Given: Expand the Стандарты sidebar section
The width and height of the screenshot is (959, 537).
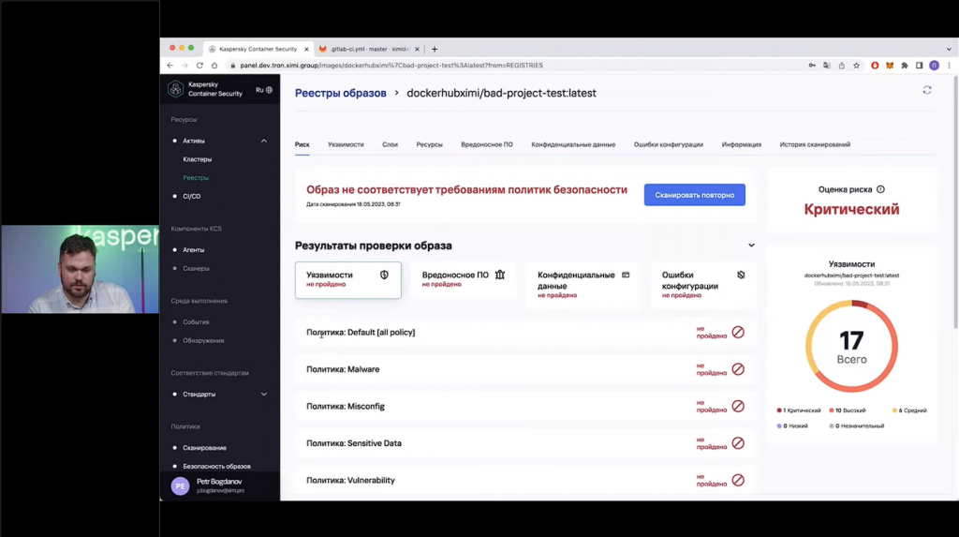Looking at the screenshot, I should 263,395.
